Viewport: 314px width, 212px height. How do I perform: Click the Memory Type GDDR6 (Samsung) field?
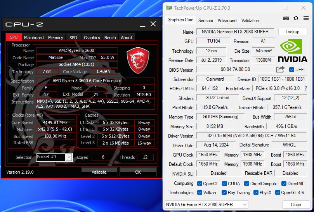pyautogui.click(x=220, y=117)
